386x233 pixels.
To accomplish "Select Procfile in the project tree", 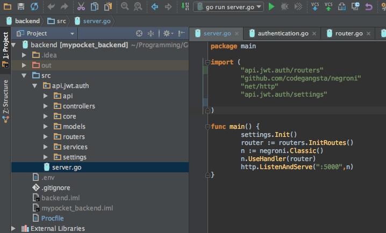I will point(52,218).
